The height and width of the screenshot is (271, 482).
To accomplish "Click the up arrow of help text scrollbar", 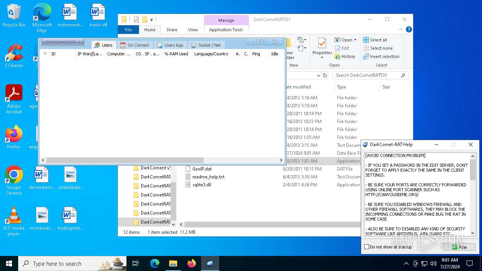I will (x=473, y=156).
